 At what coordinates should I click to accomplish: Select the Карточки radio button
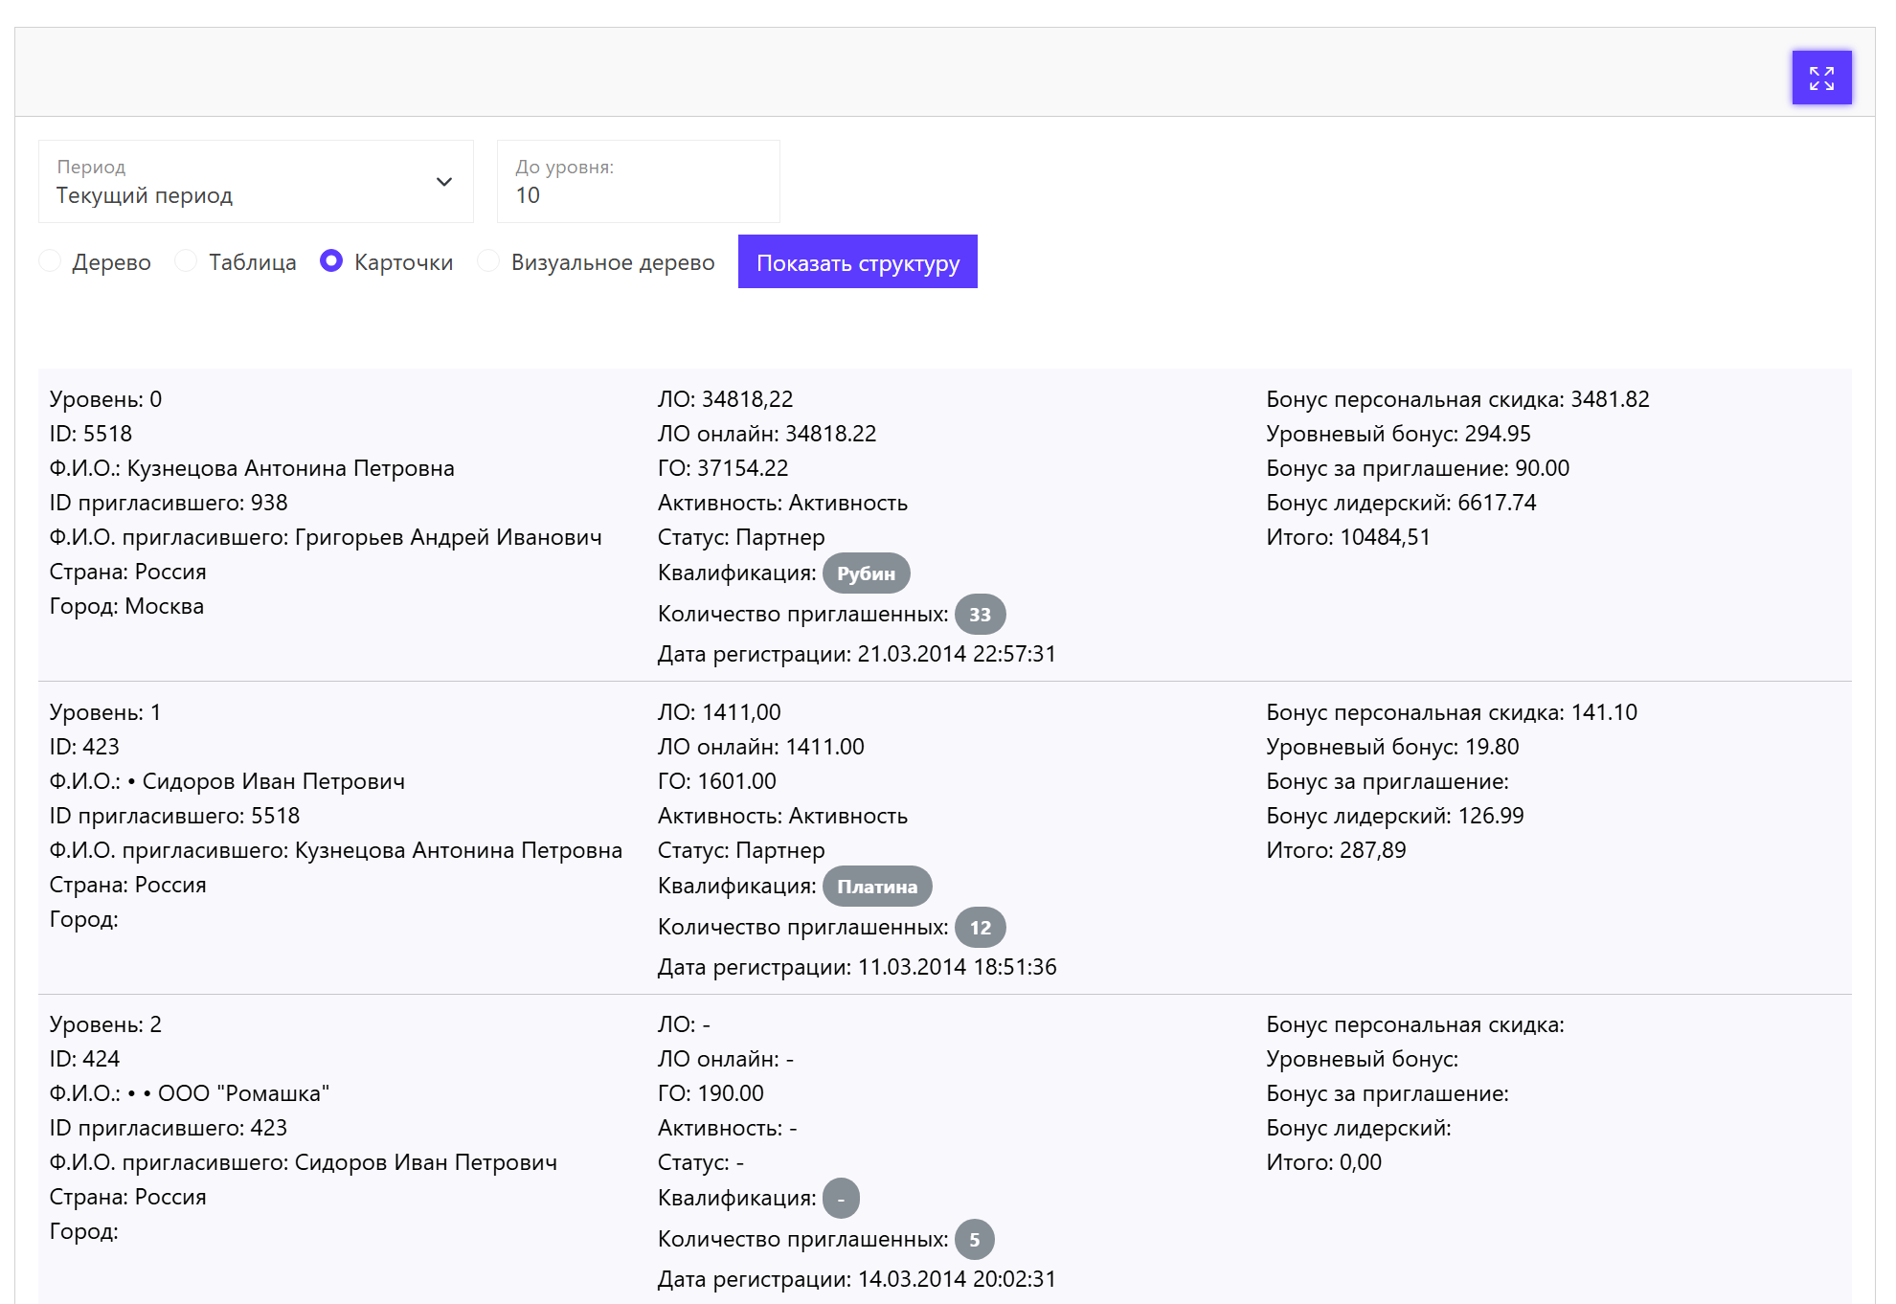(331, 261)
